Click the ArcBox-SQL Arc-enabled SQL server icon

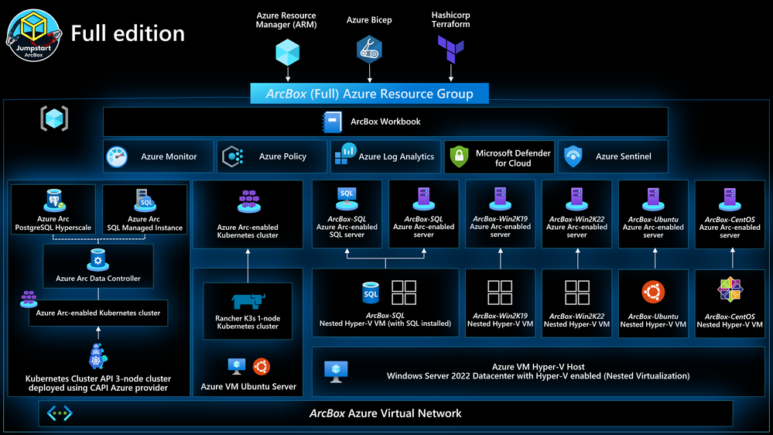(x=347, y=199)
